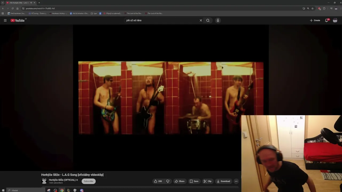Share the L.A.G Song video
This screenshot has height=192, width=342.
click(180, 181)
